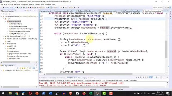Open the Declaration view tab
This screenshot has width=172, height=96.
[62, 78]
